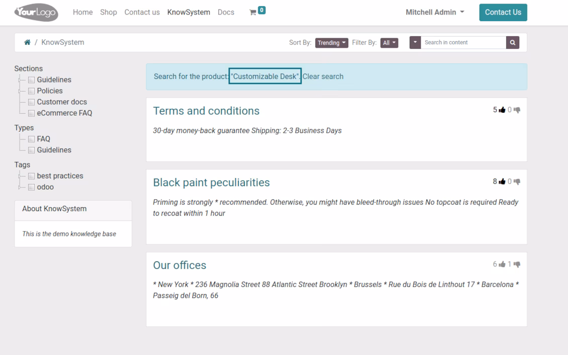The width and height of the screenshot is (568, 355).
Task: Open the shopping cart icon
Action: click(253, 13)
